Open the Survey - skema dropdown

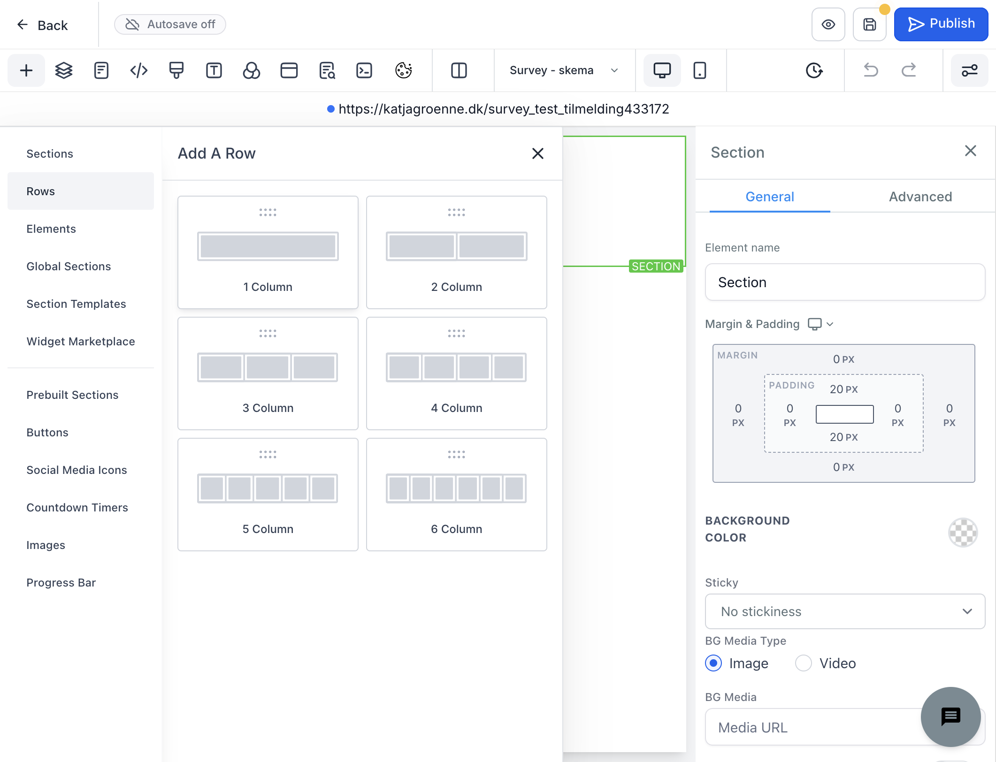pos(564,70)
